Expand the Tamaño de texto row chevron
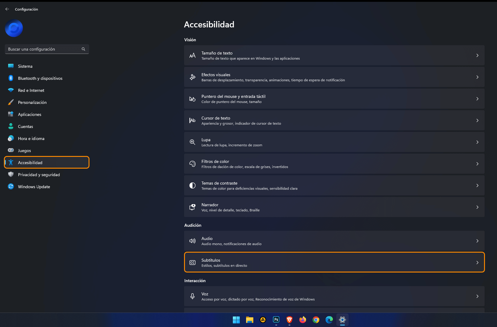 coord(477,55)
